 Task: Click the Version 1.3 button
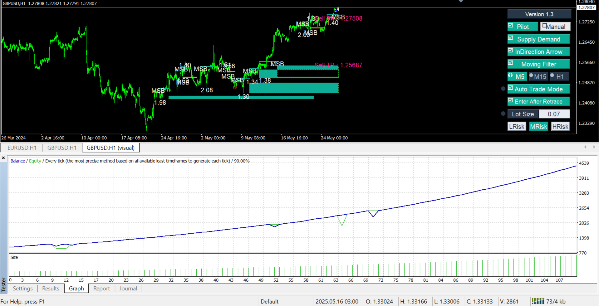[539, 14]
